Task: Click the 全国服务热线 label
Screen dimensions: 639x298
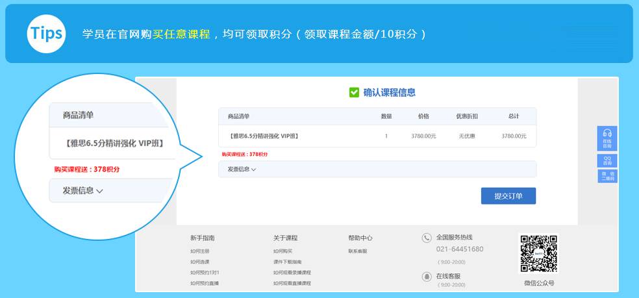Action: click(x=455, y=237)
